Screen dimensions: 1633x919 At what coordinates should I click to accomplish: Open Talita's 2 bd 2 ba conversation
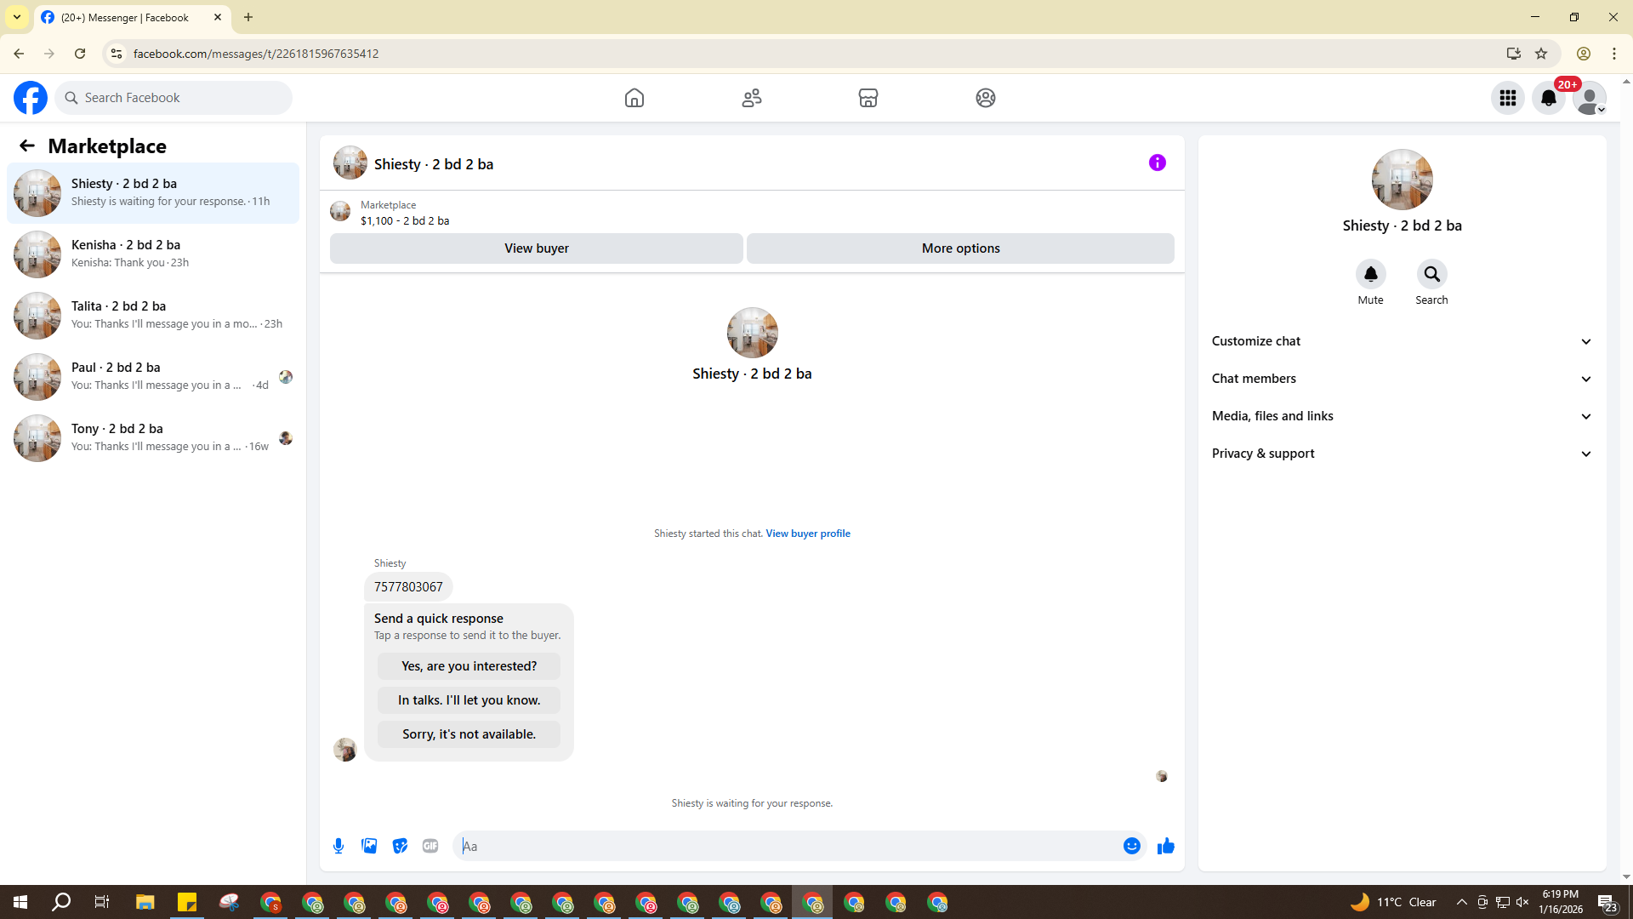pyautogui.click(x=153, y=315)
